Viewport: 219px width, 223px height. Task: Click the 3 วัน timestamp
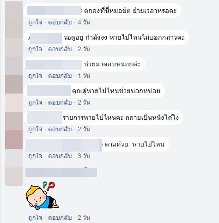click(84, 156)
